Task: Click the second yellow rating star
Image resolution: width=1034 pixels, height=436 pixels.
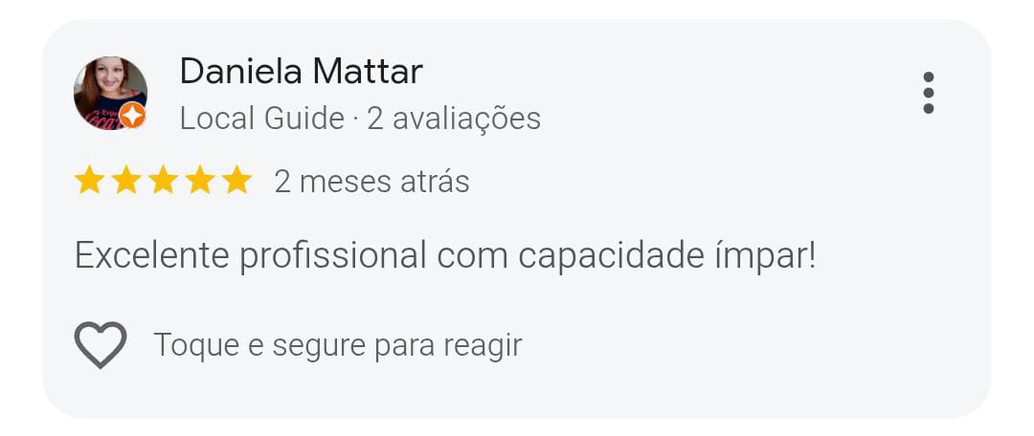Action: coord(125,180)
